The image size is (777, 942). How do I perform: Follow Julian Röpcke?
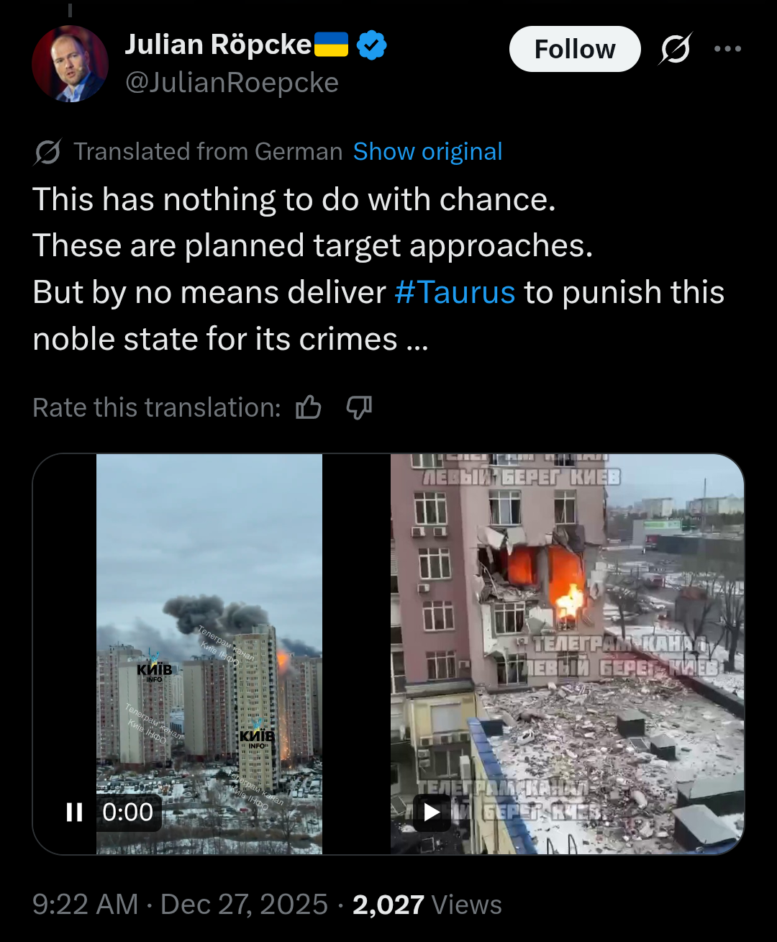[x=575, y=49]
